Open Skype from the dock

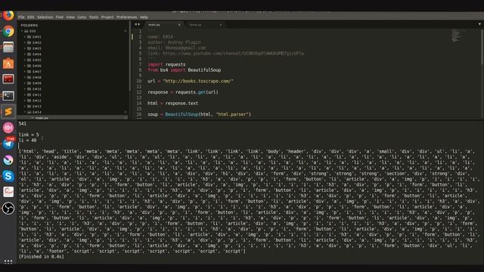pyautogui.click(x=8, y=176)
